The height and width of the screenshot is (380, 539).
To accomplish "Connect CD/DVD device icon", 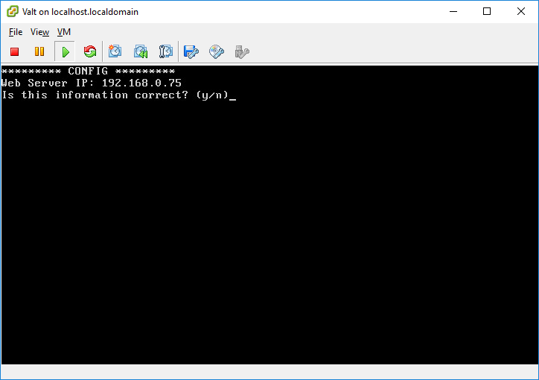I will [217, 52].
